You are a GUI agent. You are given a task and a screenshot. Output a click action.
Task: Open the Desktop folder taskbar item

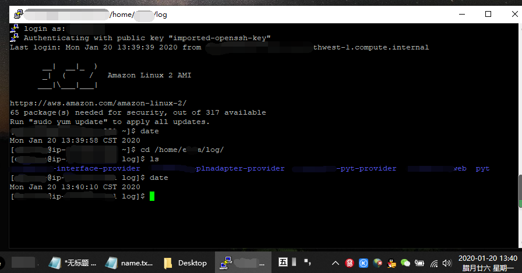pyautogui.click(x=186, y=263)
